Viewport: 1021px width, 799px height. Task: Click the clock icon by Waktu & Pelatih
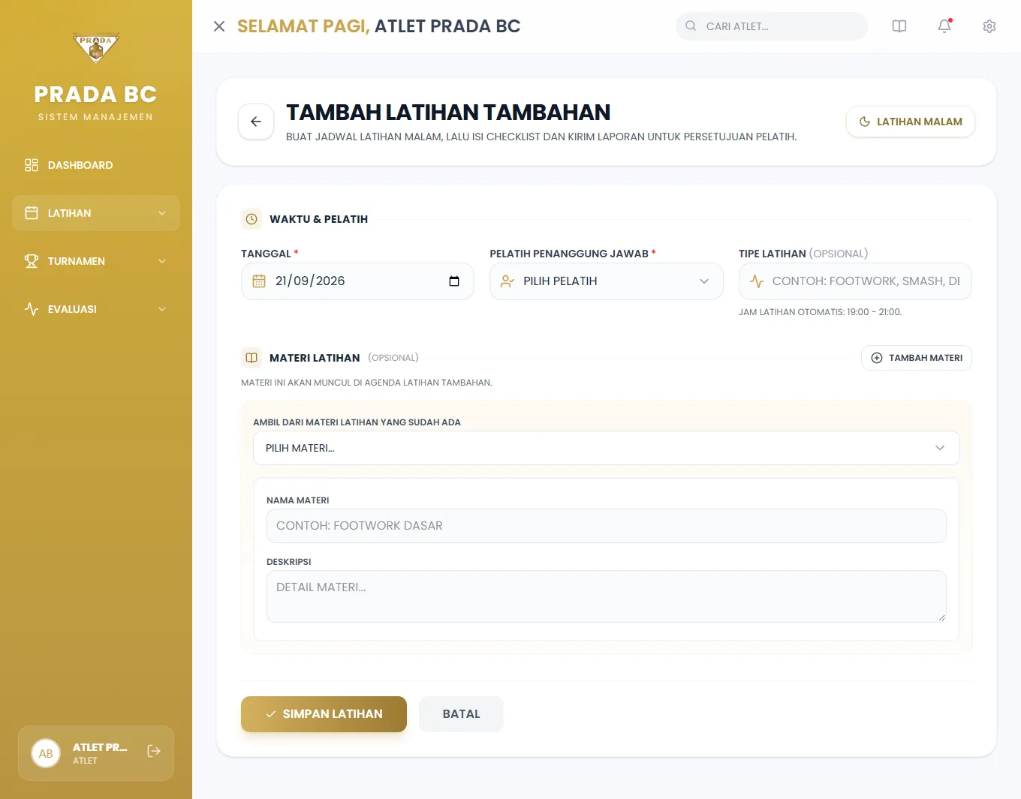pos(251,219)
